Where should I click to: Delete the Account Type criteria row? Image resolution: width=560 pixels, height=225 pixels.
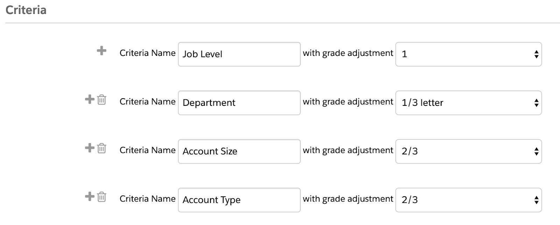point(101,197)
